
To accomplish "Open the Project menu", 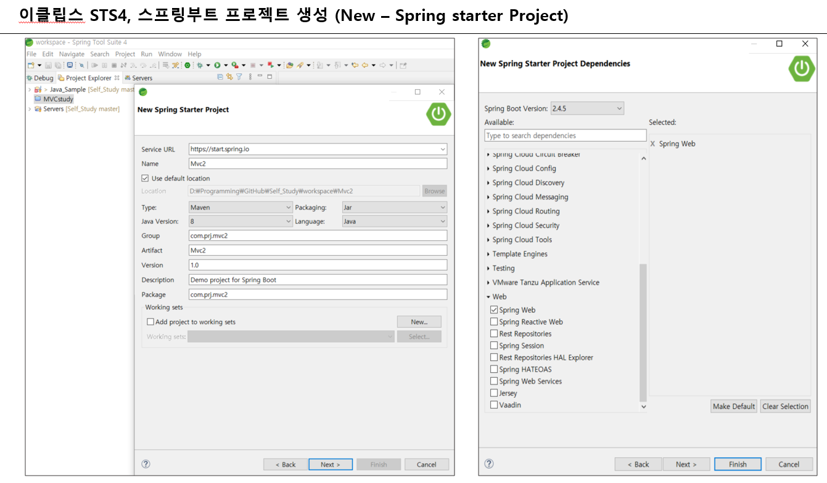I will (125, 54).
